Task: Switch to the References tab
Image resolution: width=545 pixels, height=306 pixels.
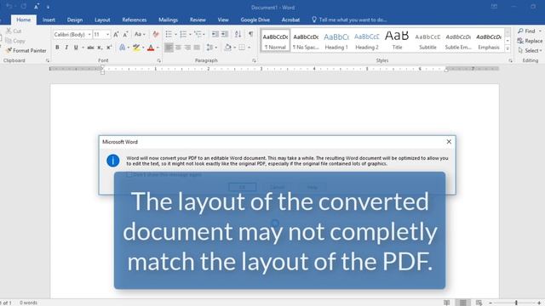Action: pos(135,20)
